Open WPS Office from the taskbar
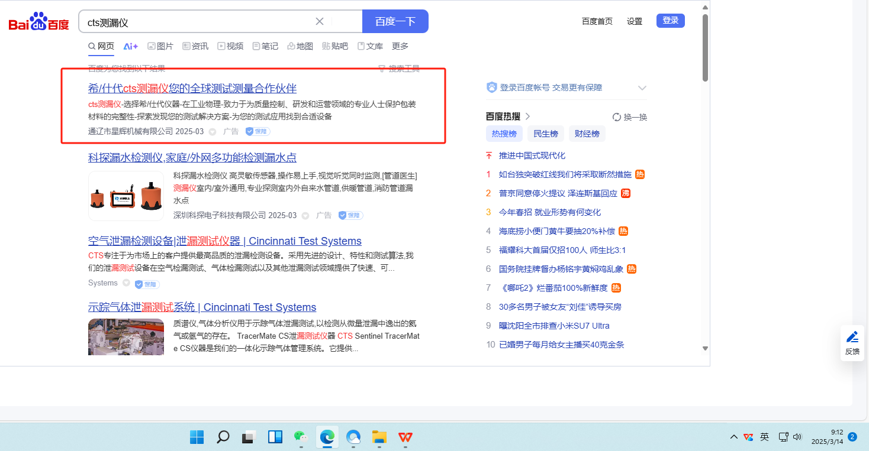Image resolution: width=869 pixels, height=451 pixels. click(405, 437)
